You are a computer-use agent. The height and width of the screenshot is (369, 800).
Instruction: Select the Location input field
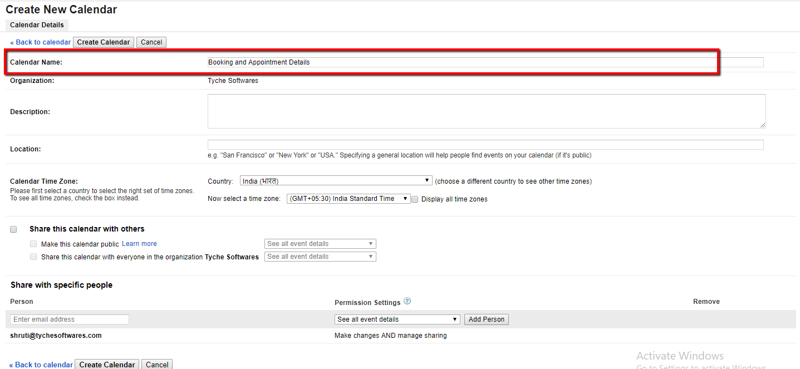click(x=486, y=144)
